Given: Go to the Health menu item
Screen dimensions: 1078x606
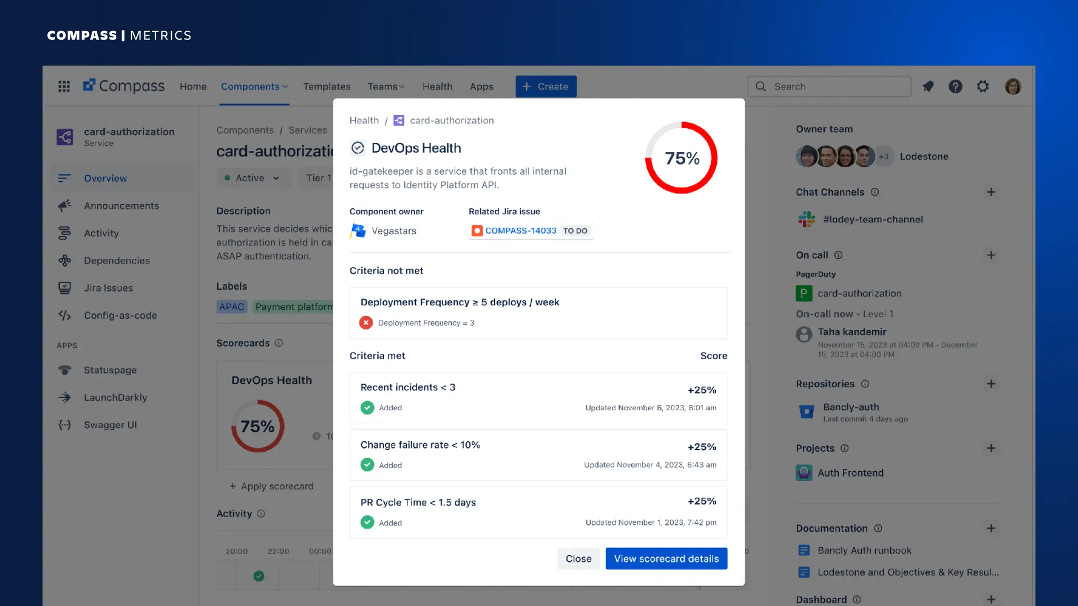Looking at the screenshot, I should pyautogui.click(x=437, y=86).
